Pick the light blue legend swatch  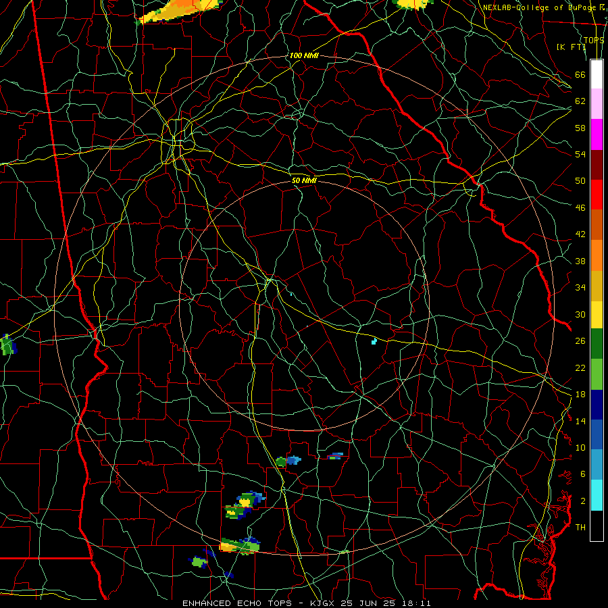pyautogui.click(x=597, y=465)
